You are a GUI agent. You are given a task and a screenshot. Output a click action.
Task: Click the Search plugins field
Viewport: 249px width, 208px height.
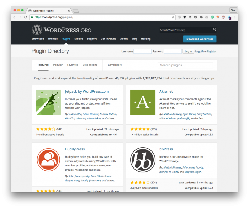tap(185, 65)
